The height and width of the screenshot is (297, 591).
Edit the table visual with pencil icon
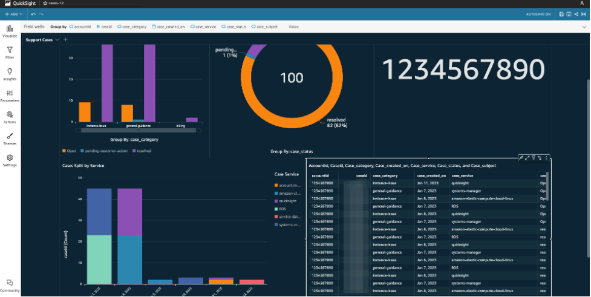tap(521, 158)
